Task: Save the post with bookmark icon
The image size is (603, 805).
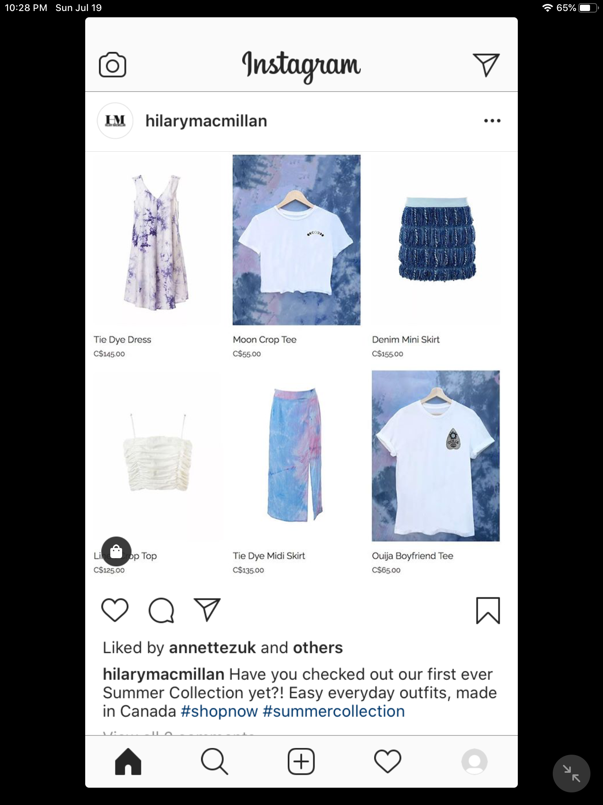Action: click(x=488, y=610)
